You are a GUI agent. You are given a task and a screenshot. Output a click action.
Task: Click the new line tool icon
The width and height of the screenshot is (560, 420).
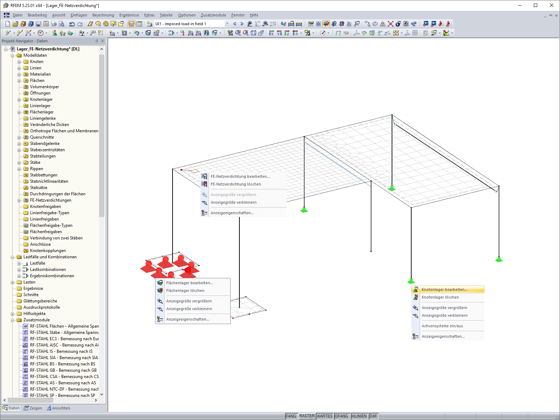[20, 33]
